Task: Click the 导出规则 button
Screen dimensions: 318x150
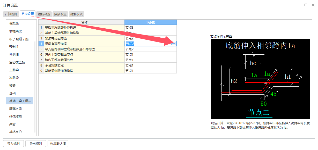Action: pos(35,144)
